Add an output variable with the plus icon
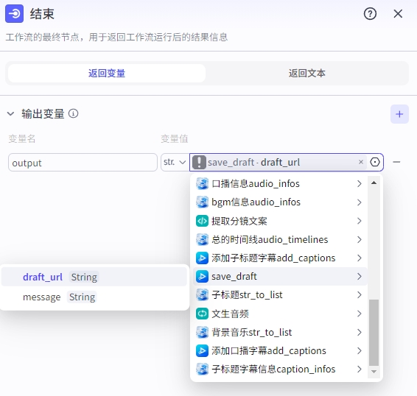Viewport: 417px width, 396px height. pos(399,114)
